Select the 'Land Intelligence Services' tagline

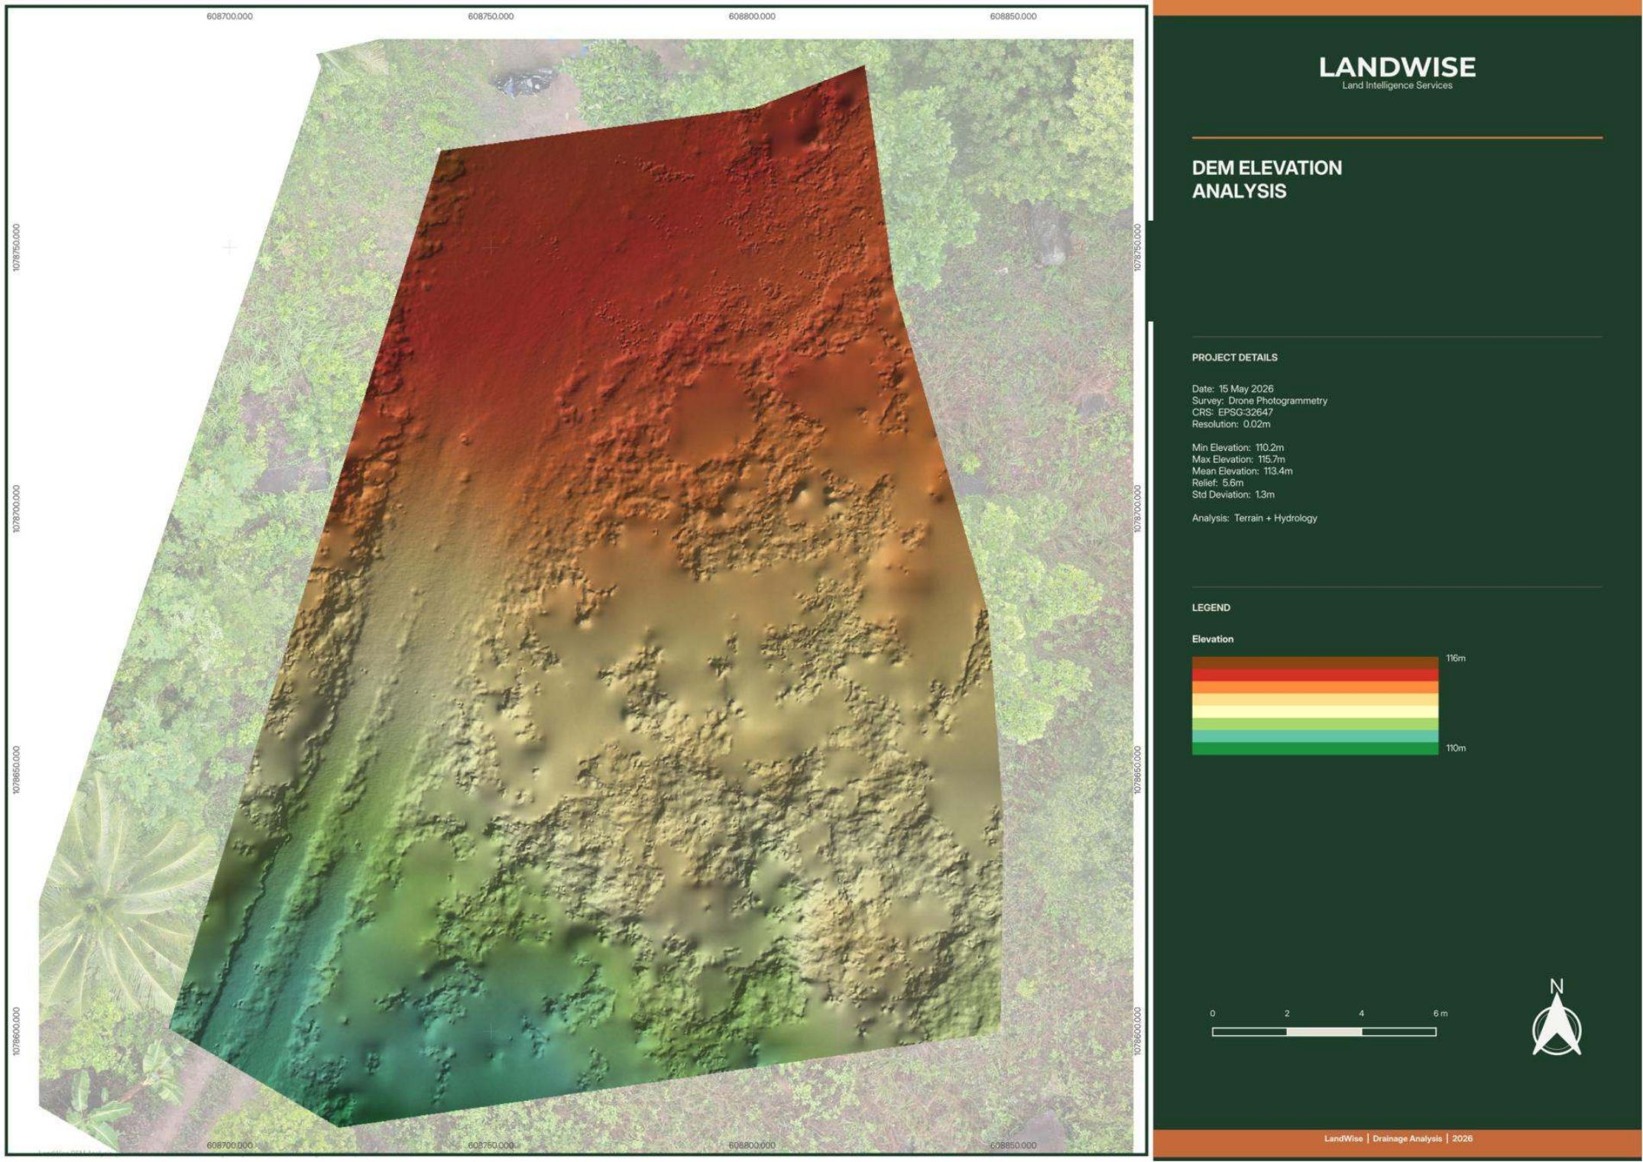1397,86
